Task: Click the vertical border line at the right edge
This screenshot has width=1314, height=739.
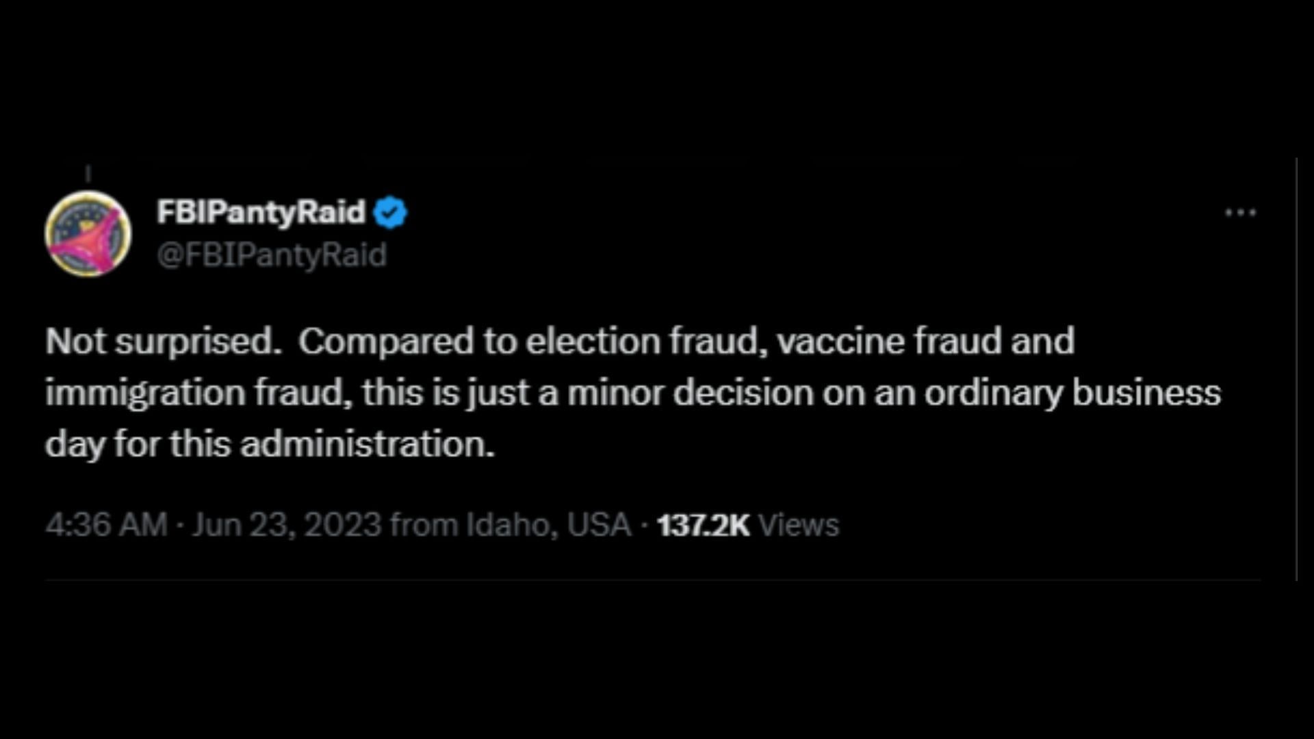Action: click(1296, 369)
